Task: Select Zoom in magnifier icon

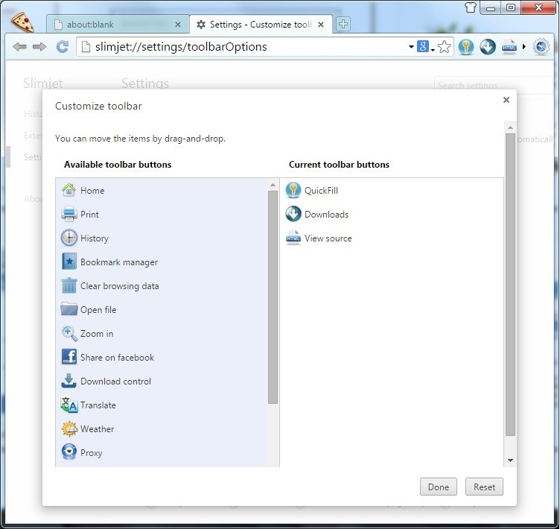Action: click(69, 333)
